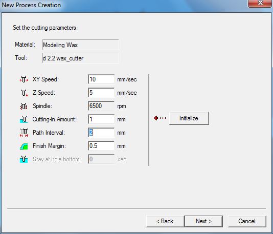The image size is (273, 234).
Task: Click the Initialize button
Action: point(189,118)
